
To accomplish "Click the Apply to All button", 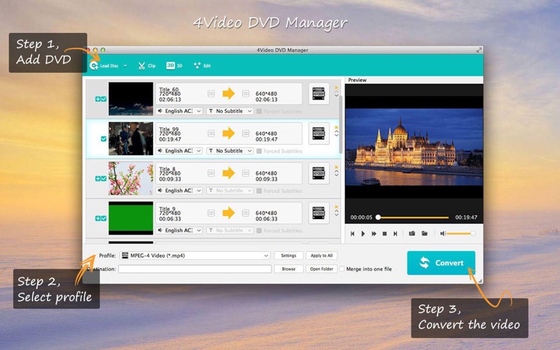I will tap(321, 255).
